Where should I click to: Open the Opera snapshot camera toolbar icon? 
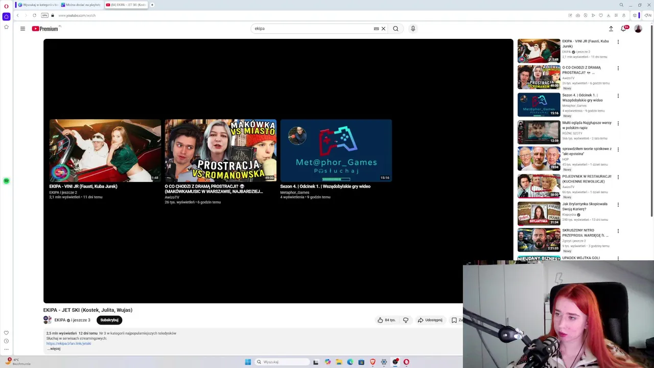click(578, 15)
